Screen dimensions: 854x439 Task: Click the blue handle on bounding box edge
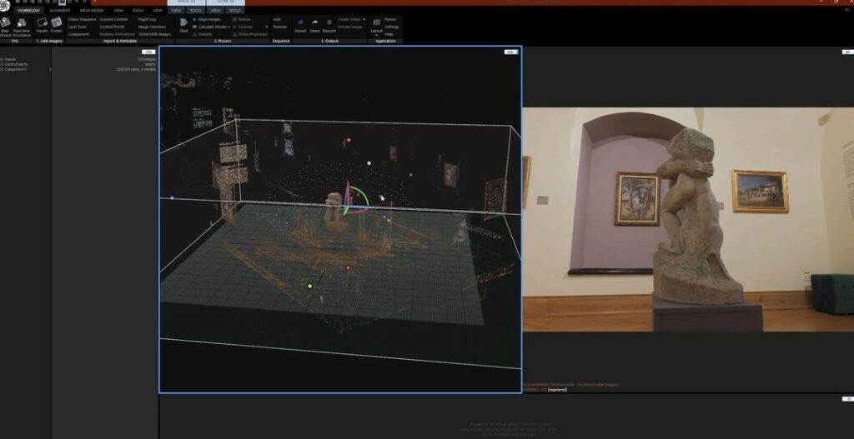172,198
